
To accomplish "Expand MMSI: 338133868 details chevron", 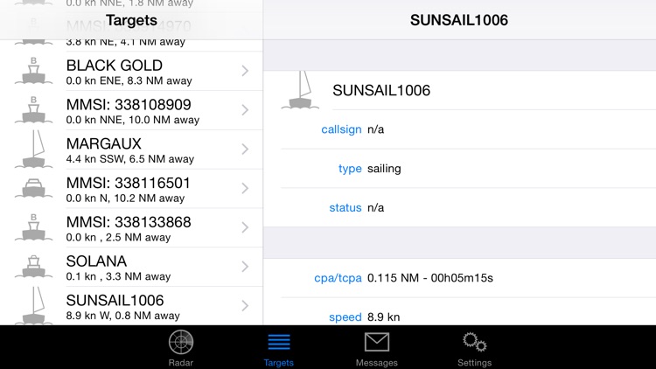I will [x=245, y=227].
